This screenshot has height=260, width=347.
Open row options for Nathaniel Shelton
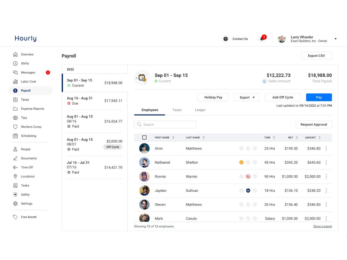pos(326,162)
